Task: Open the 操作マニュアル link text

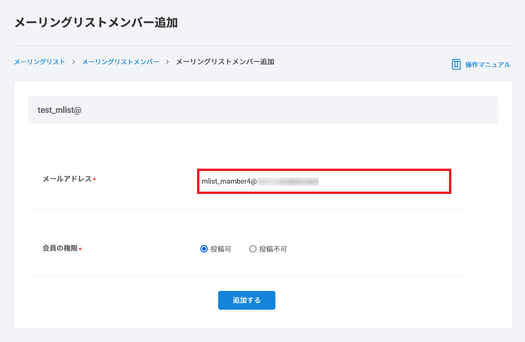Action: click(487, 65)
